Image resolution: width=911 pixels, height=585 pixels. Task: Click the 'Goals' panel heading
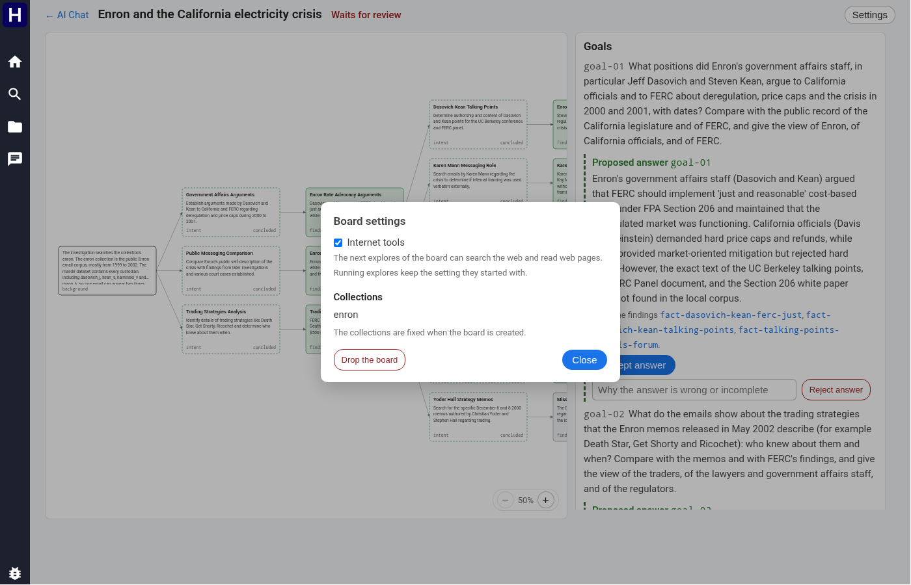pyautogui.click(x=598, y=47)
